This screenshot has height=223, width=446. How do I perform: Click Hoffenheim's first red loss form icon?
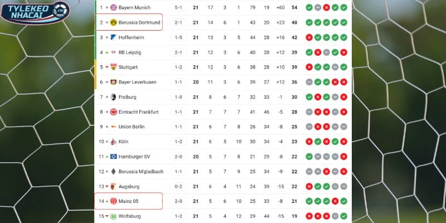[x=309, y=37]
